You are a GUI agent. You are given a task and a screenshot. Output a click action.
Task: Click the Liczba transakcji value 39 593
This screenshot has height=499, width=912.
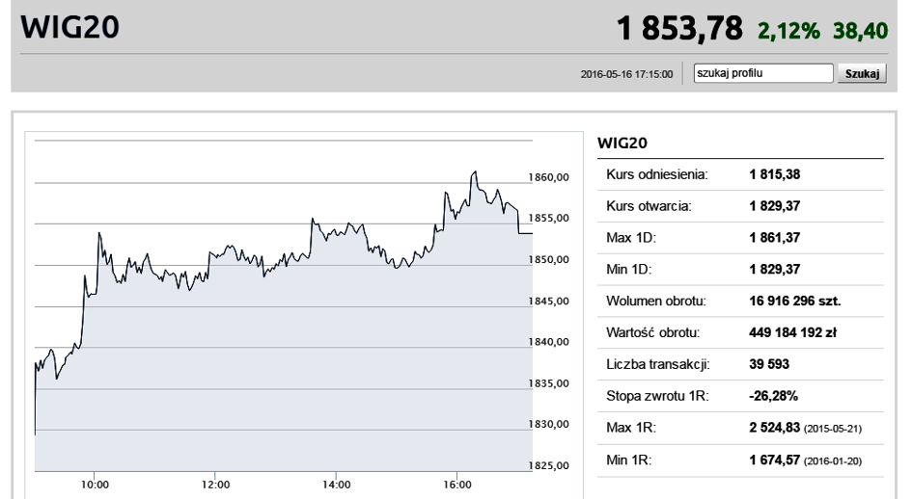coord(769,364)
